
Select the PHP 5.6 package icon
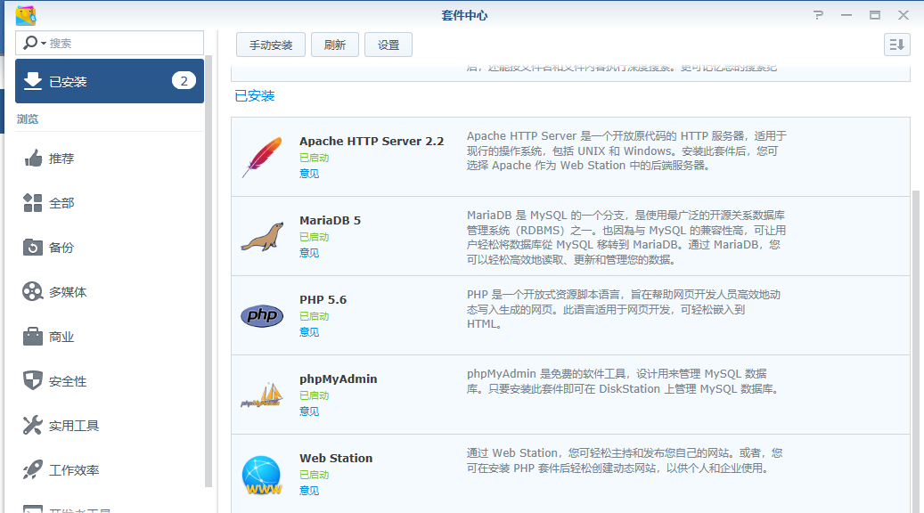point(262,315)
